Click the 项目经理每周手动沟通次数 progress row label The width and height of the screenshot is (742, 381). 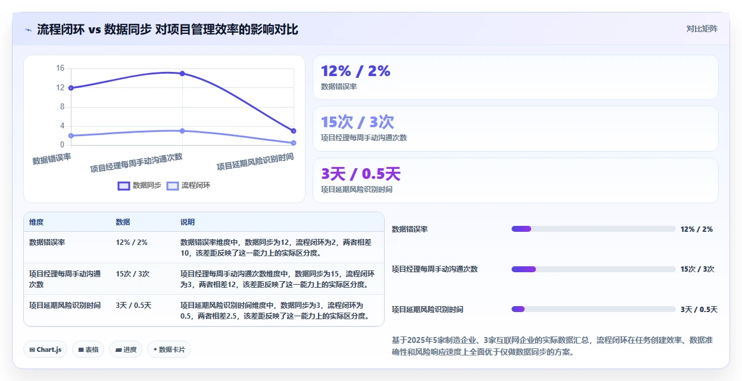(x=435, y=269)
